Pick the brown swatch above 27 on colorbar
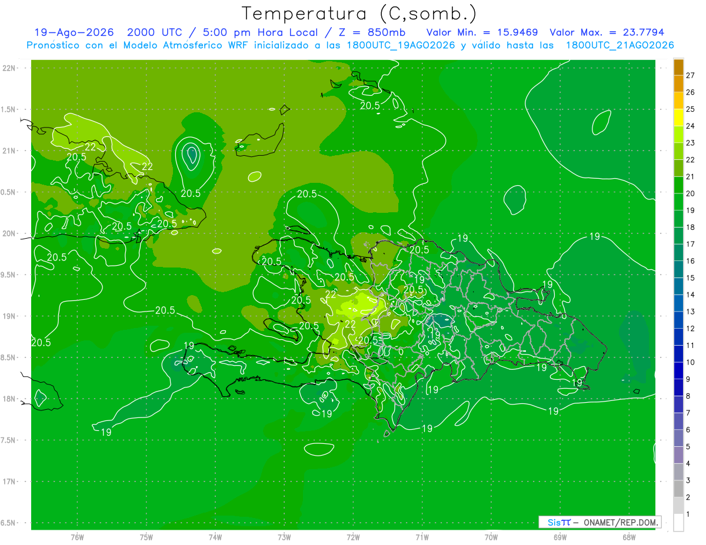The image size is (706, 545). coord(678,67)
